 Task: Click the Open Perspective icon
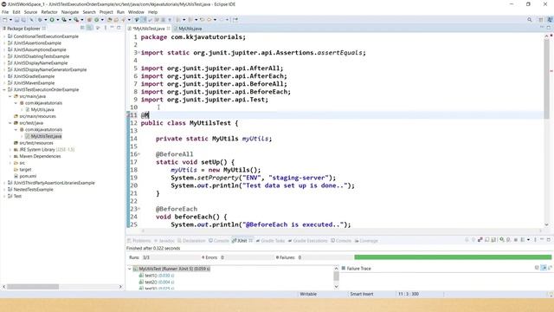[x=540, y=20]
